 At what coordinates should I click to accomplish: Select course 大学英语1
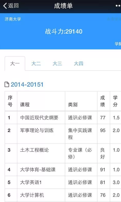click(x=31, y=182)
